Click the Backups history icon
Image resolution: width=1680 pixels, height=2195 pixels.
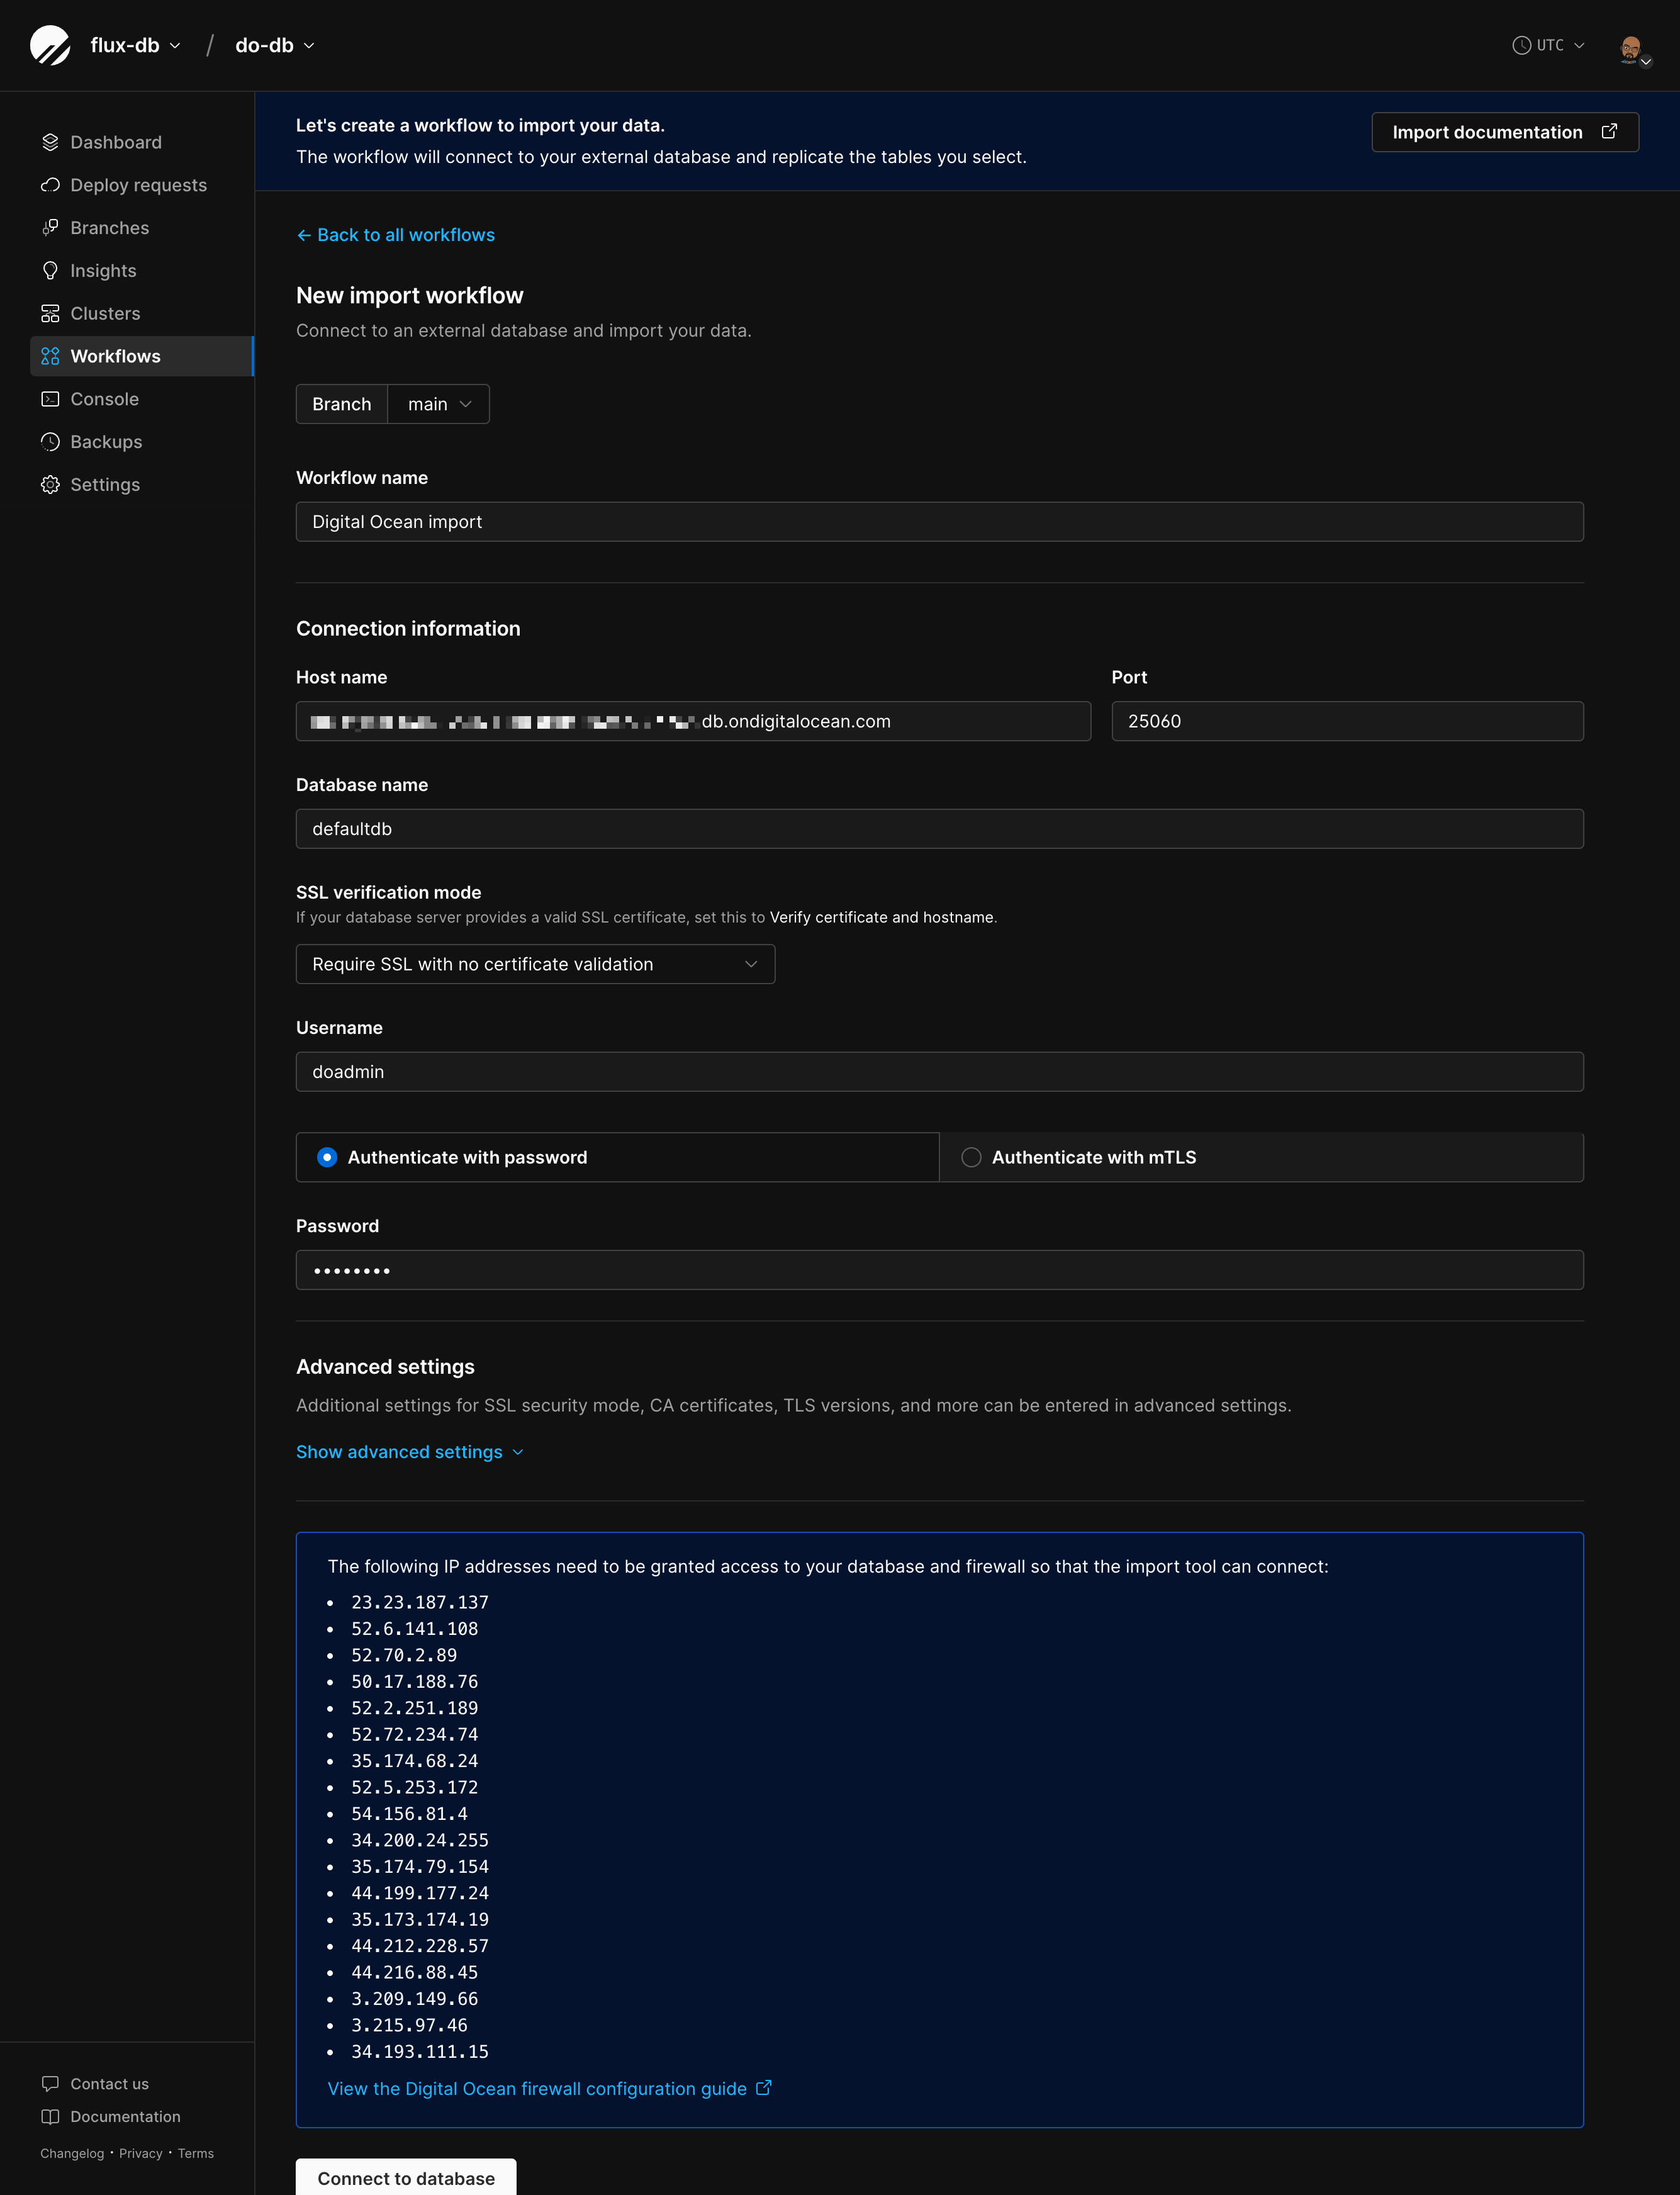tap(51, 441)
